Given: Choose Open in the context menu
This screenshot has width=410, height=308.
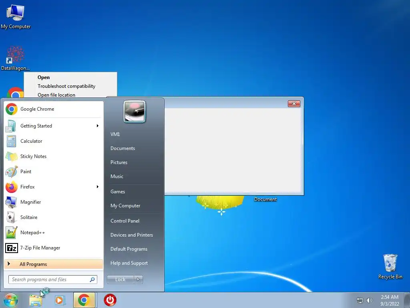Looking at the screenshot, I should [44, 77].
